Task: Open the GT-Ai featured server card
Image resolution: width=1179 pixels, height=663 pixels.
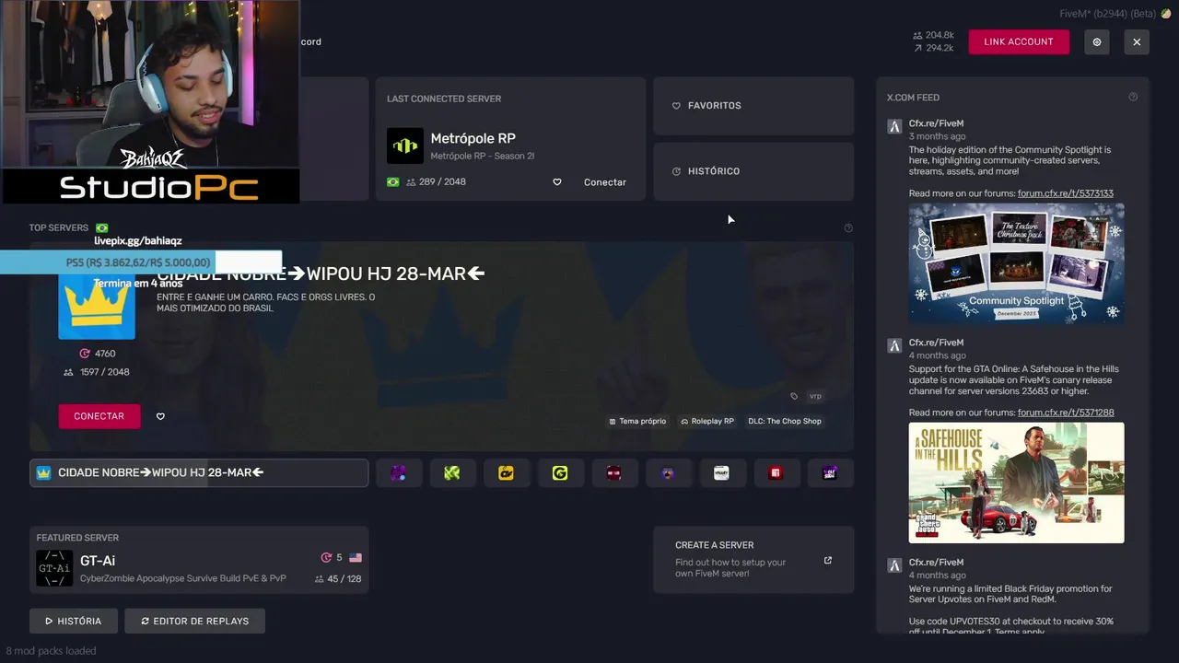Action: pos(199,560)
